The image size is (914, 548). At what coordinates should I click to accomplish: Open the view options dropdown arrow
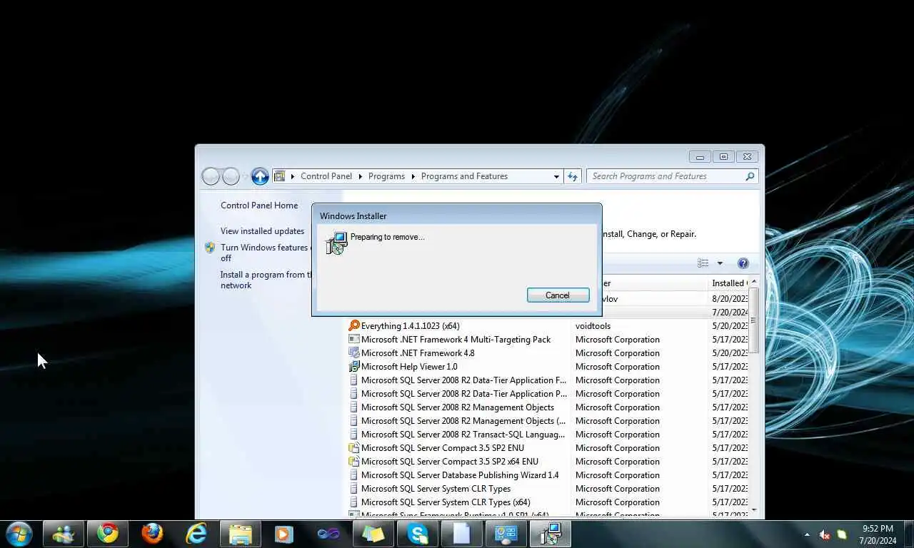click(x=720, y=263)
